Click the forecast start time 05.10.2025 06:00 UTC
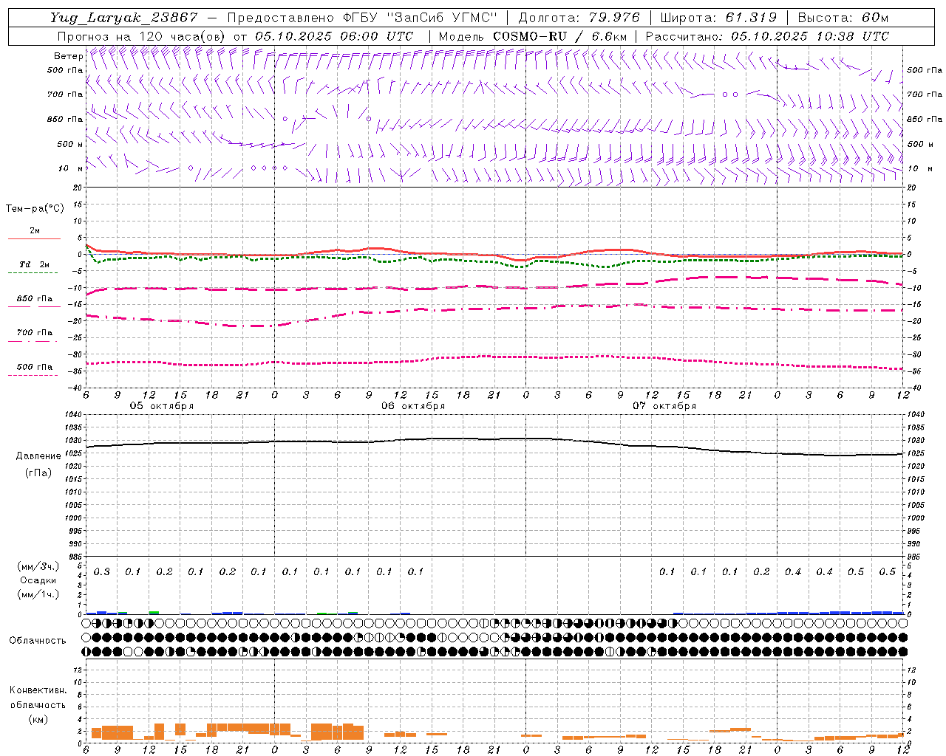The image size is (946, 756). pyautogui.click(x=334, y=36)
